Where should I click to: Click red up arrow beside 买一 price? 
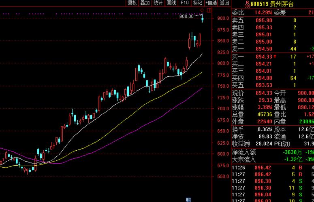pyautogui.click(x=276, y=57)
